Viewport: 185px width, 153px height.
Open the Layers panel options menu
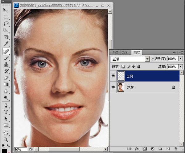[181, 52]
